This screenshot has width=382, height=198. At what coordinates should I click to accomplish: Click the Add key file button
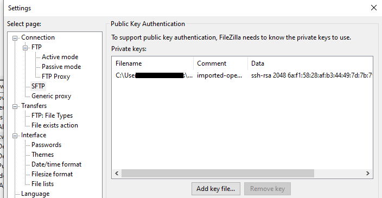point(215,189)
